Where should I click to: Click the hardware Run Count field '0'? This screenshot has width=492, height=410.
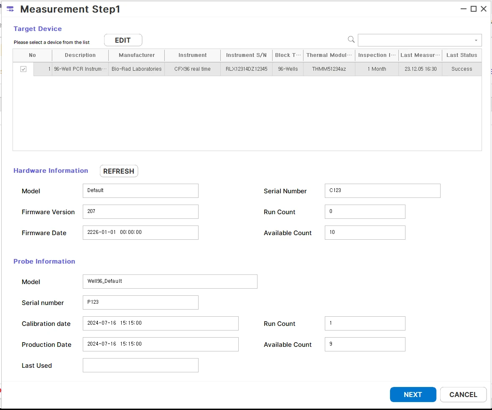point(365,212)
